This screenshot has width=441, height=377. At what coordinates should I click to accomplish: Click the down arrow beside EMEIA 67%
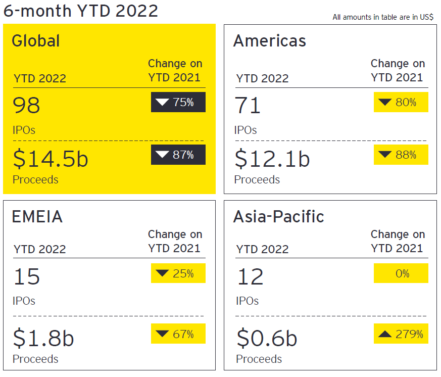[162, 334]
